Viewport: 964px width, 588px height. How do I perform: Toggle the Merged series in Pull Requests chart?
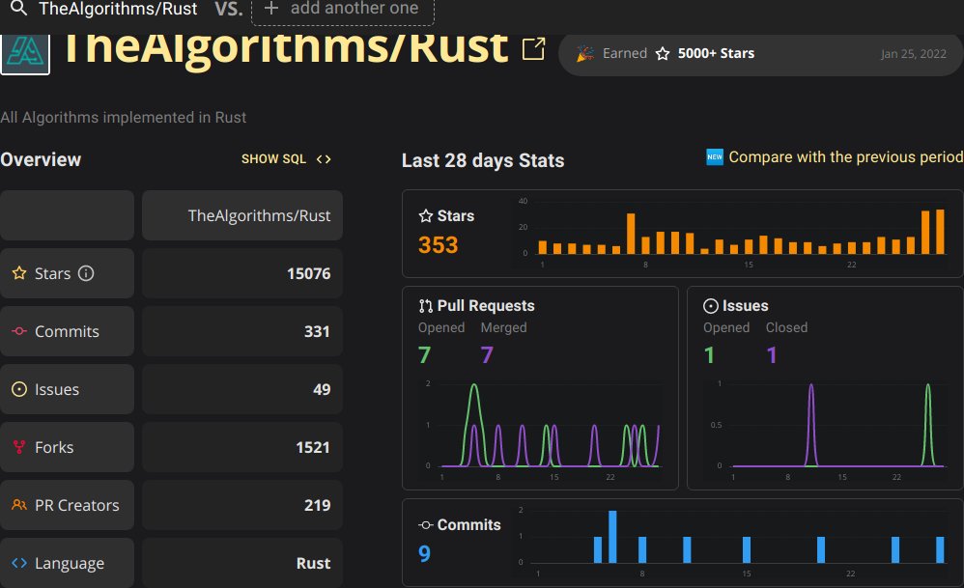pyautogui.click(x=504, y=327)
